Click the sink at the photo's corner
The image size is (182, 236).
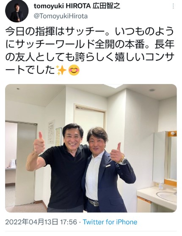coord(167,195)
